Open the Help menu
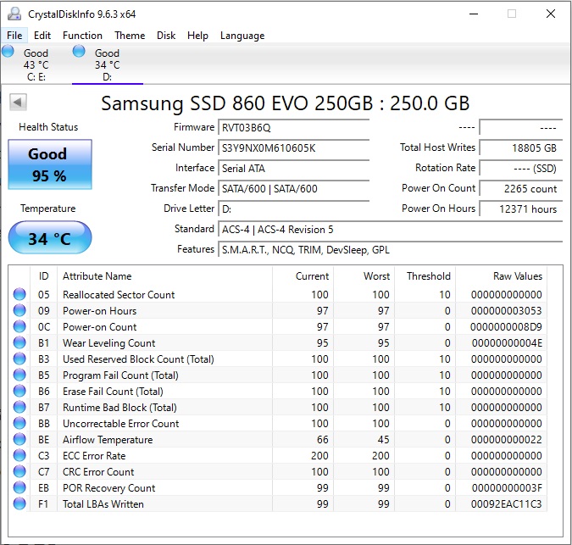 [x=197, y=36]
